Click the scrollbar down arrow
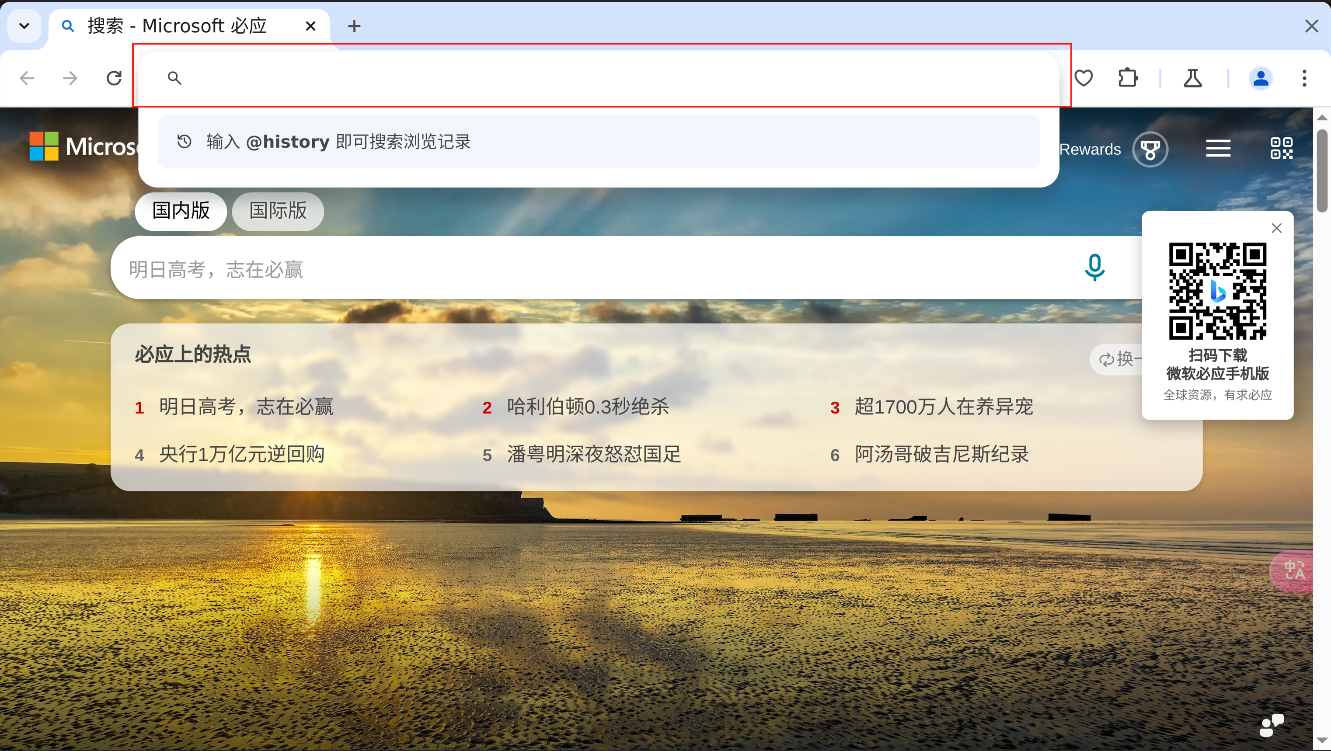This screenshot has height=751, width=1331. [1322, 741]
